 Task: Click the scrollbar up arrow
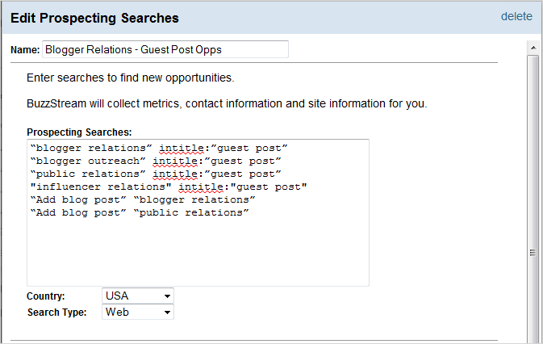point(533,48)
